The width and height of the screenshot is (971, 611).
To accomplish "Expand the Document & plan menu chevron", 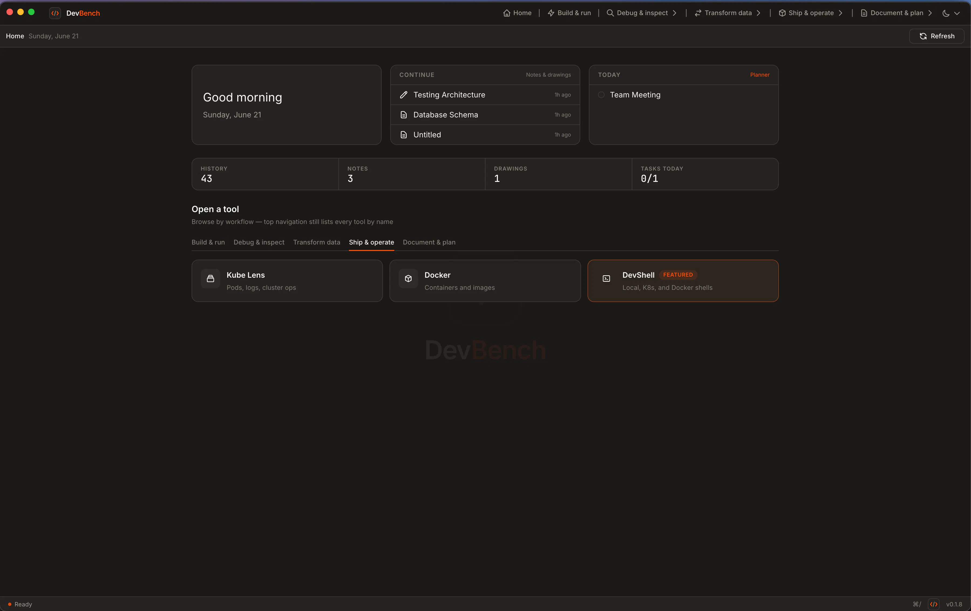I will (930, 13).
